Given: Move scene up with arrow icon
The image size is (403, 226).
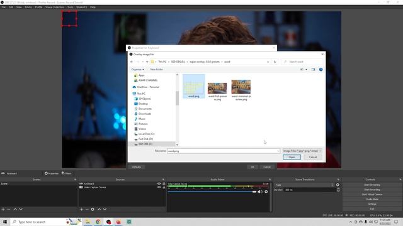Looking at the screenshot, I should tap(15, 209).
